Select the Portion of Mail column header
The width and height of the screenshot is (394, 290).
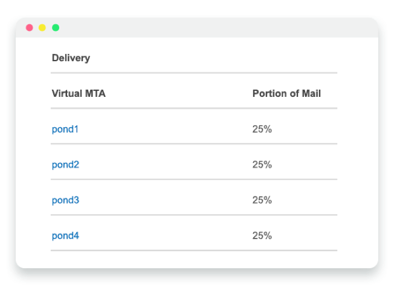click(286, 94)
